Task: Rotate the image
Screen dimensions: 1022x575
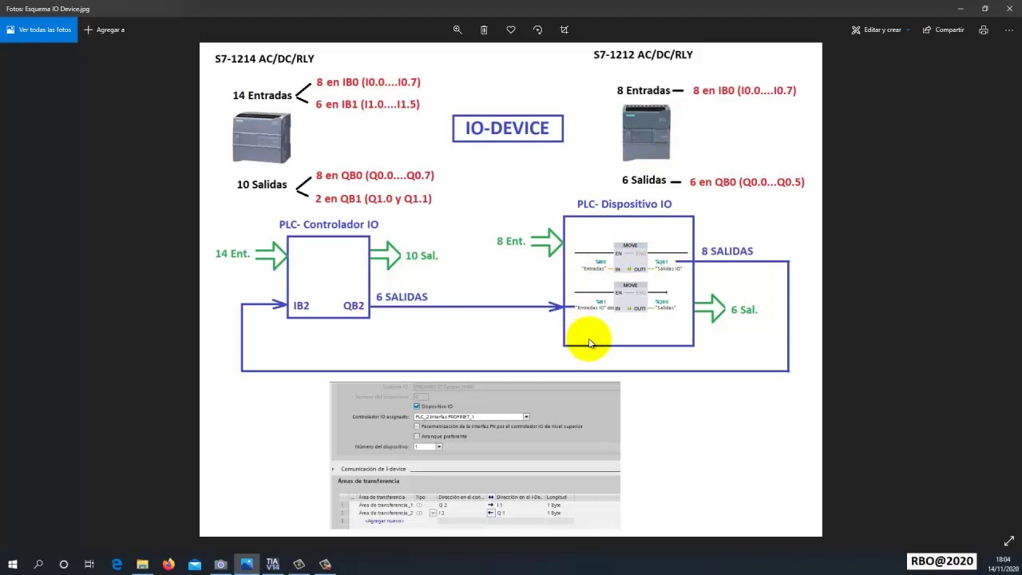Action: [x=537, y=30]
